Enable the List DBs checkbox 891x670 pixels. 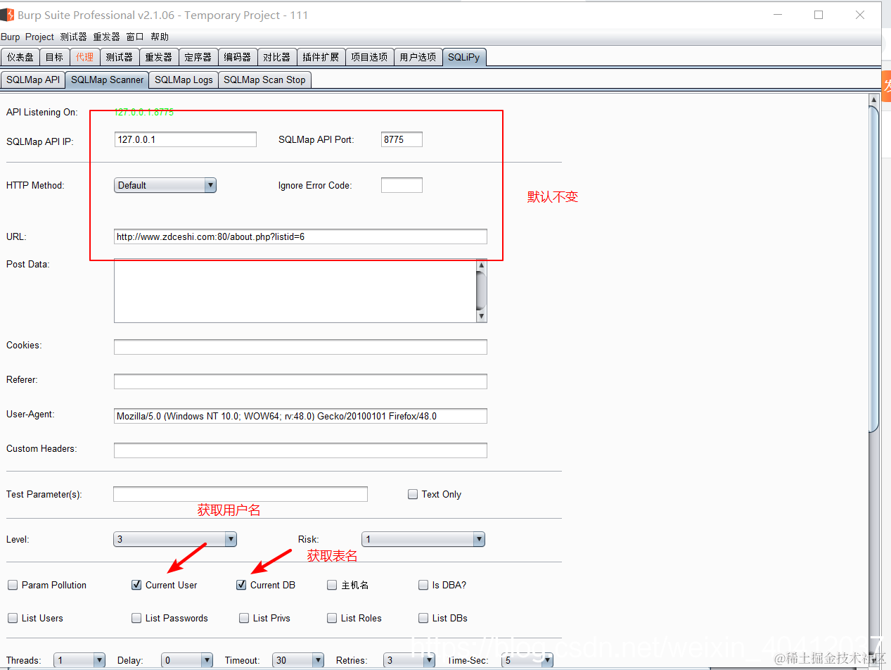[423, 618]
